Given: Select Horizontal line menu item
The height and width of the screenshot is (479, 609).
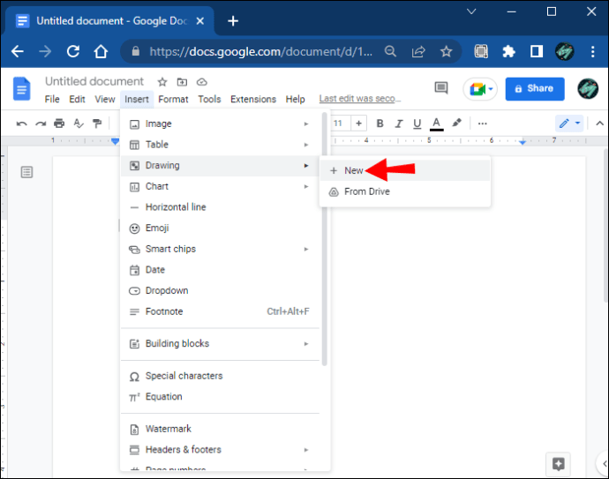Looking at the screenshot, I should pyautogui.click(x=176, y=207).
